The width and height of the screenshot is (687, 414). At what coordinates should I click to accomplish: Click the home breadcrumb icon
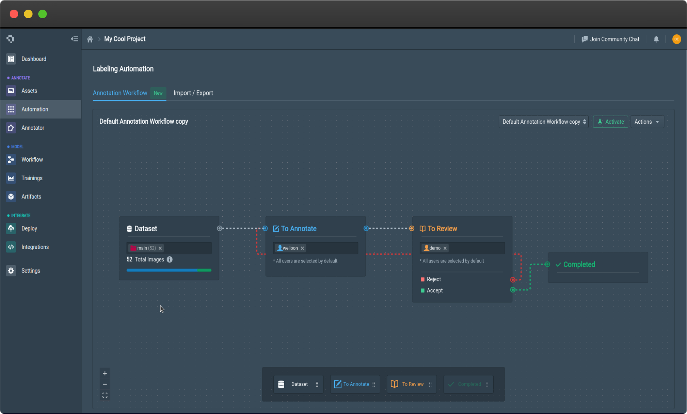click(90, 39)
